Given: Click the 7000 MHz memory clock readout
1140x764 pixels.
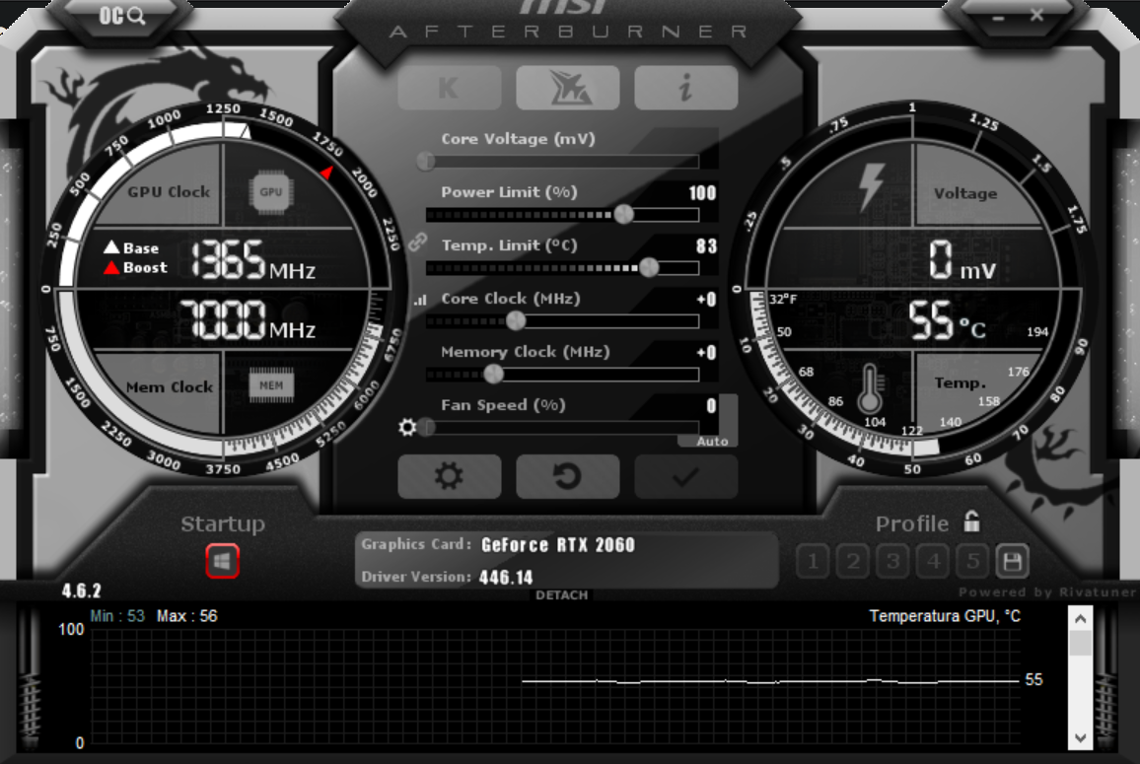Looking at the screenshot, I should tap(248, 319).
